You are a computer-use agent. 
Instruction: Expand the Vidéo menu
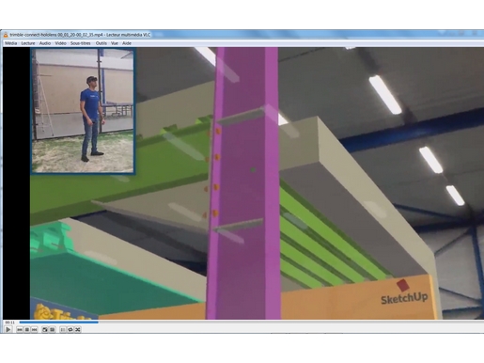point(60,43)
